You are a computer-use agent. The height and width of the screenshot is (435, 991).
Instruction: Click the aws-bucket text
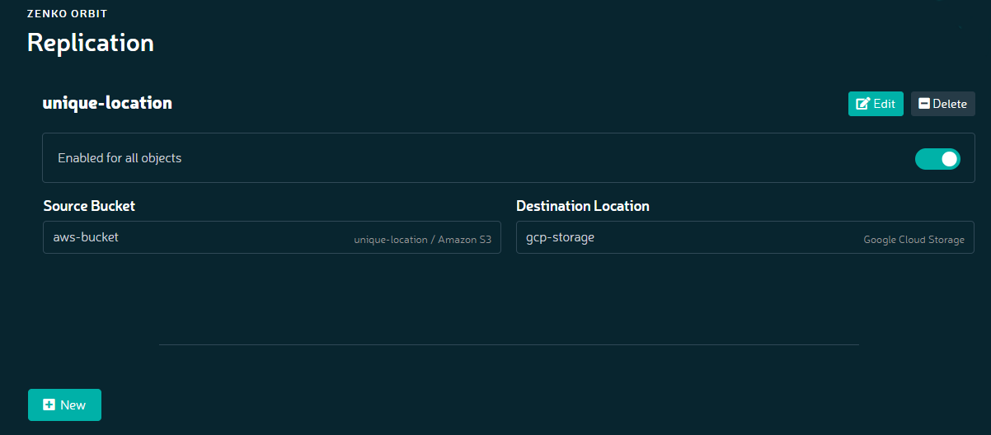coord(86,237)
